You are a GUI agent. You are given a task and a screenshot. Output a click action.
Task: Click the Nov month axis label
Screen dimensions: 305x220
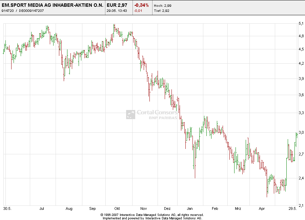(143, 208)
